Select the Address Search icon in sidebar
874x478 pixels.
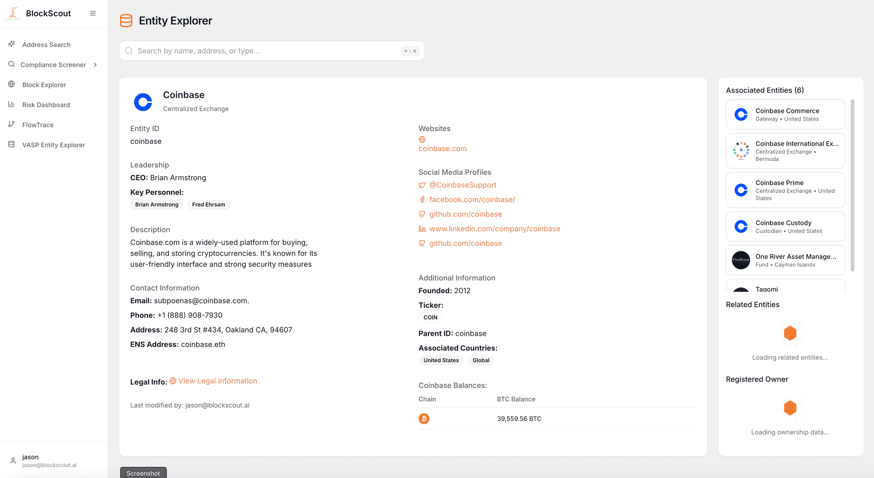[11, 44]
